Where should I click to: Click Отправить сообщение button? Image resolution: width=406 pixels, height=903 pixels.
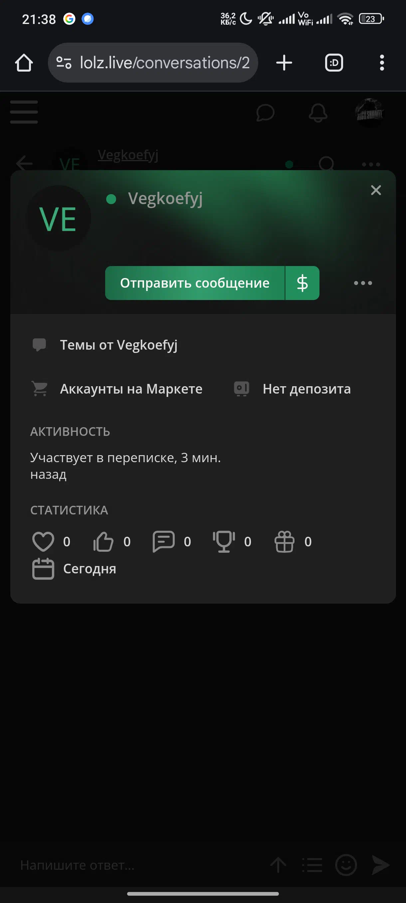click(195, 283)
